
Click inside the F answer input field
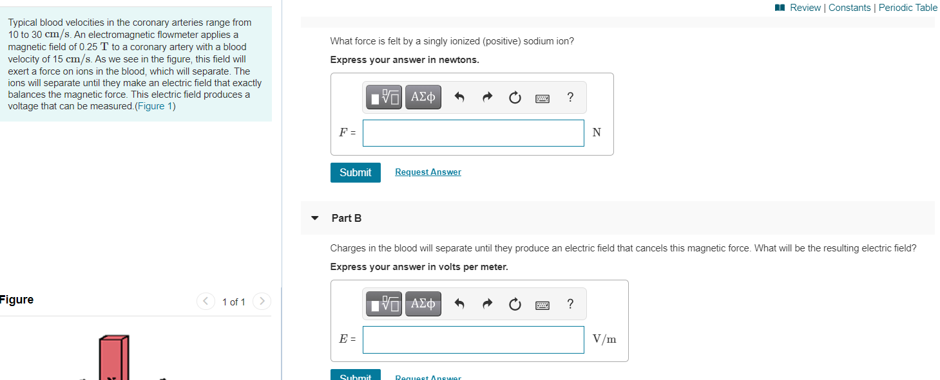coord(474,132)
